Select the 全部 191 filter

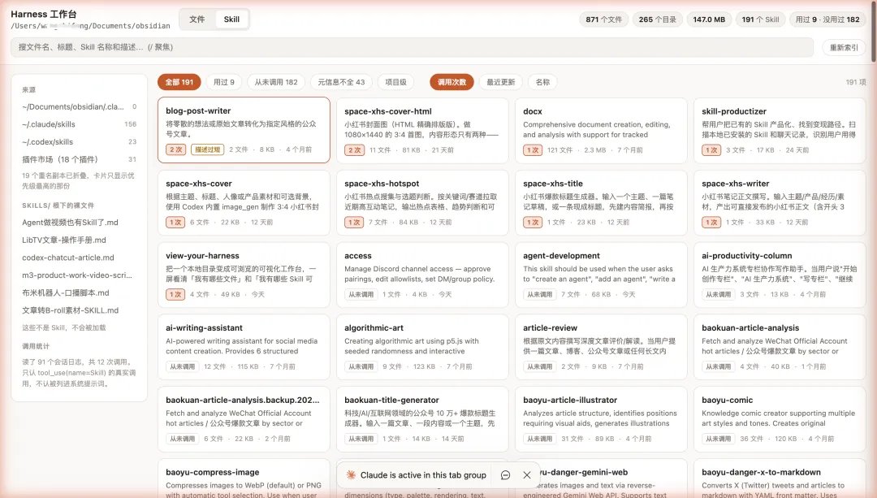[x=179, y=82]
